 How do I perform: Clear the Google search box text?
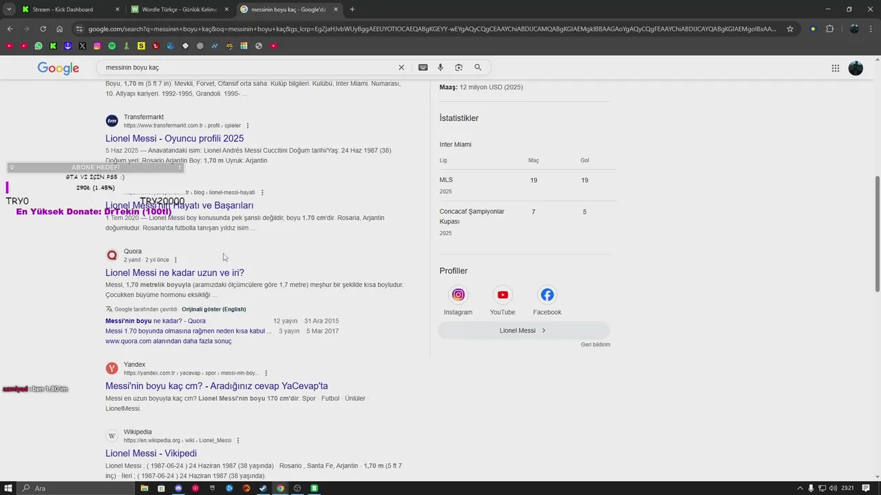click(401, 67)
